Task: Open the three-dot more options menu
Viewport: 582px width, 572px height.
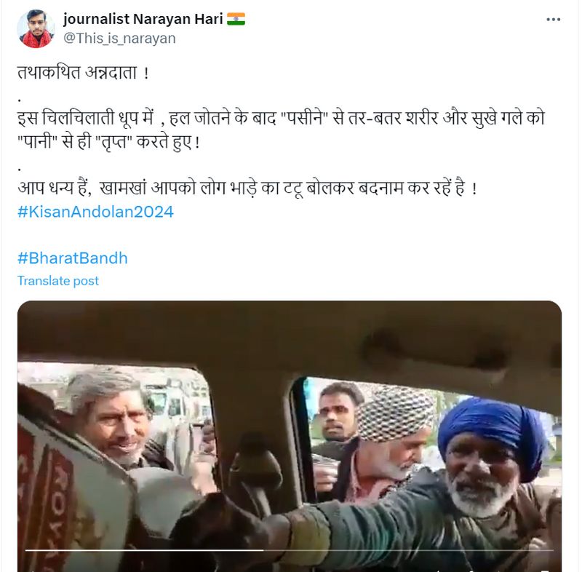Action: click(553, 20)
